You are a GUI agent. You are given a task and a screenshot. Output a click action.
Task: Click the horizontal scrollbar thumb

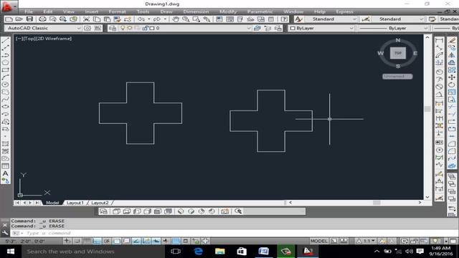coord(377,202)
